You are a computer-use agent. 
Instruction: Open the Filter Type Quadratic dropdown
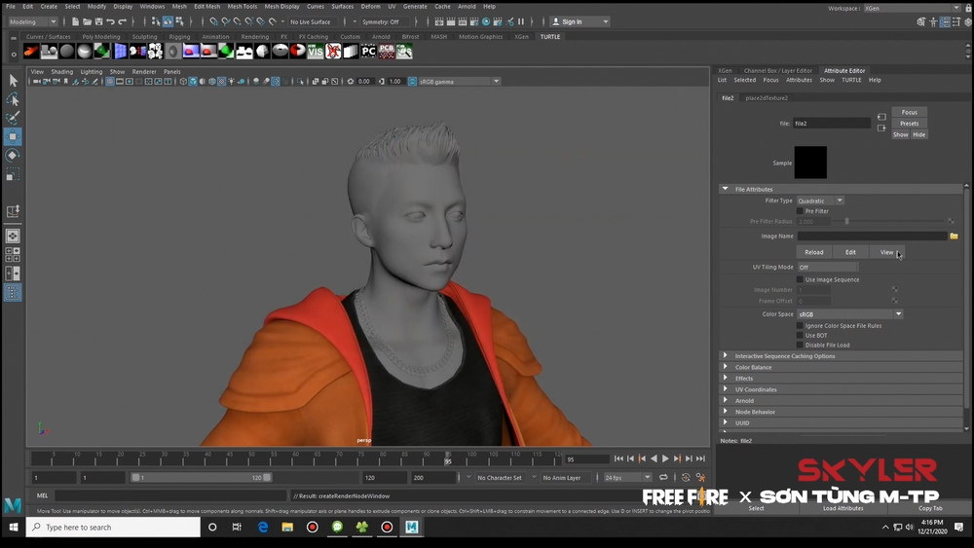tap(820, 201)
